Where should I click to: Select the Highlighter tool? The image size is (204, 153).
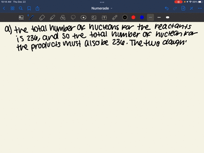tap(52, 17)
